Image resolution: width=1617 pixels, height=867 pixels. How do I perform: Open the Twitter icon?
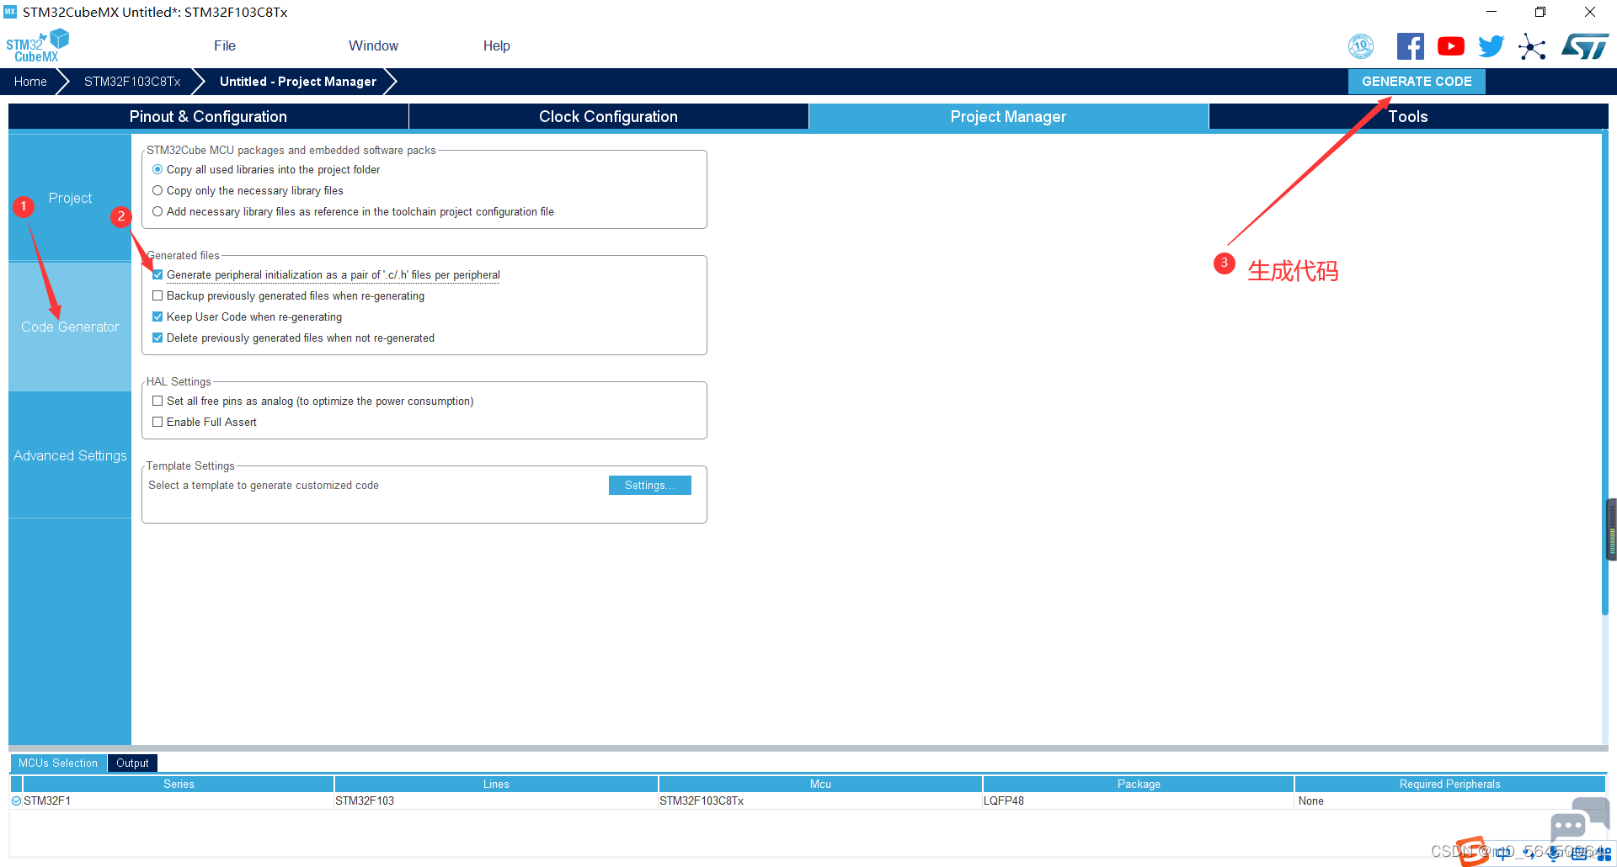point(1492,46)
